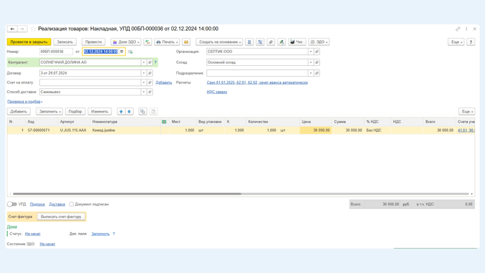Open the Заполнить menu above table

[x=50, y=111]
